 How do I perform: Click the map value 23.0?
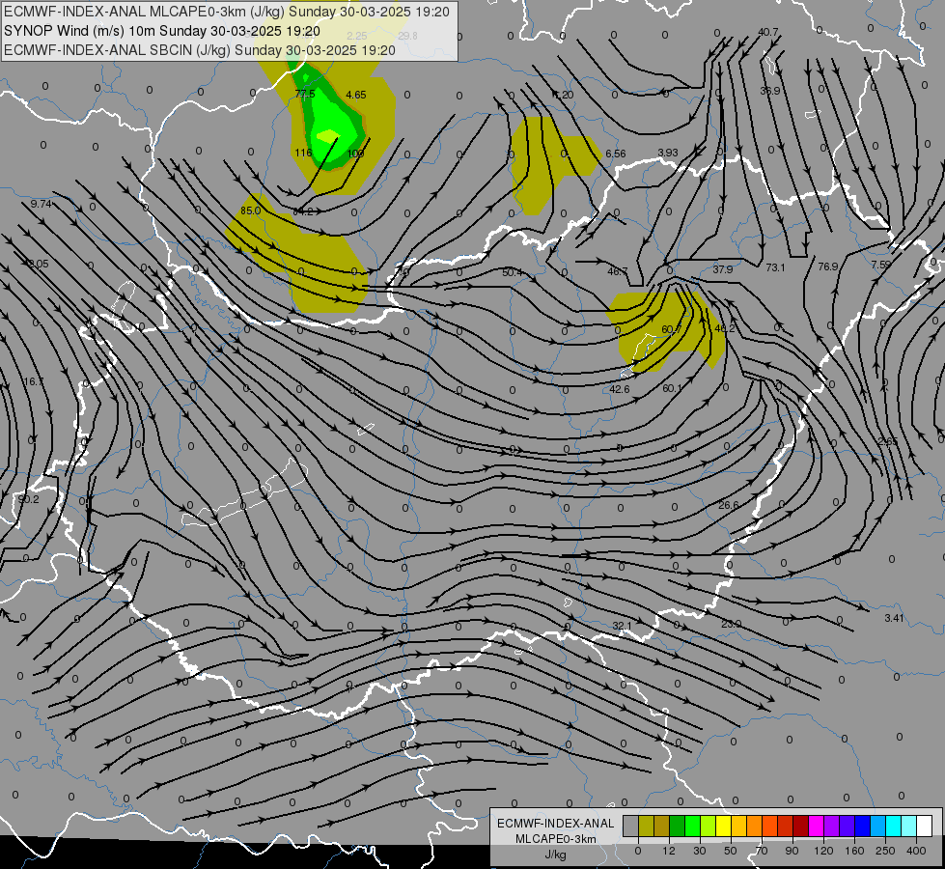pyautogui.click(x=731, y=624)
